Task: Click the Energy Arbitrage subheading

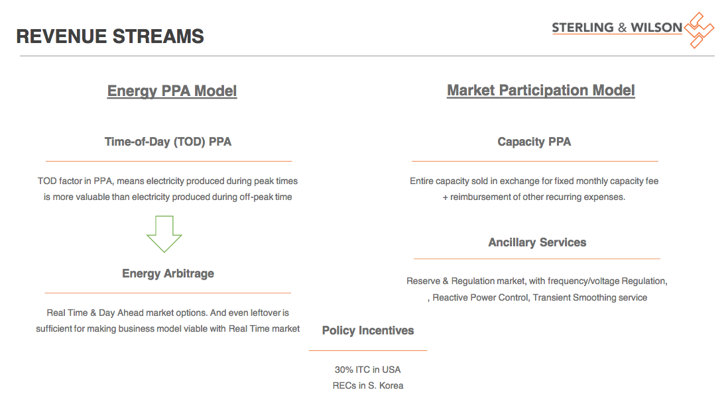Action: (x=168, y=274)
